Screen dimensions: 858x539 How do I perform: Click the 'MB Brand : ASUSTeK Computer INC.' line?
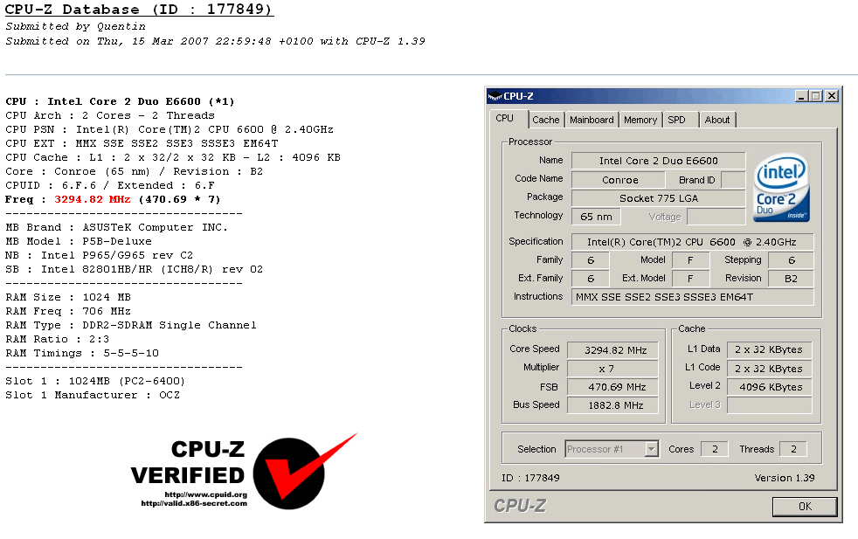tap(116, 227)
